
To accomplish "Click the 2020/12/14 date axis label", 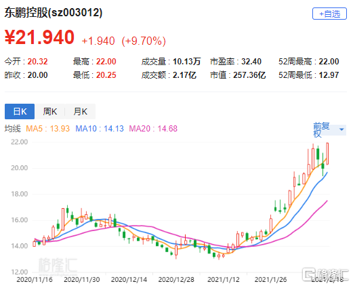I will click(x=129, y=280).
